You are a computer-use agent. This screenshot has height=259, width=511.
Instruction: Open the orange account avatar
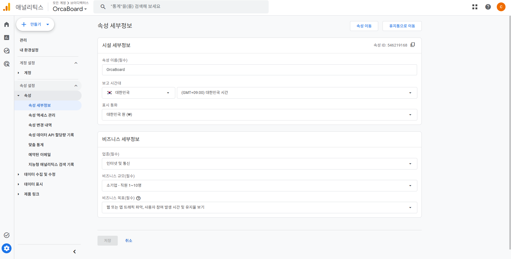point(501,7)
